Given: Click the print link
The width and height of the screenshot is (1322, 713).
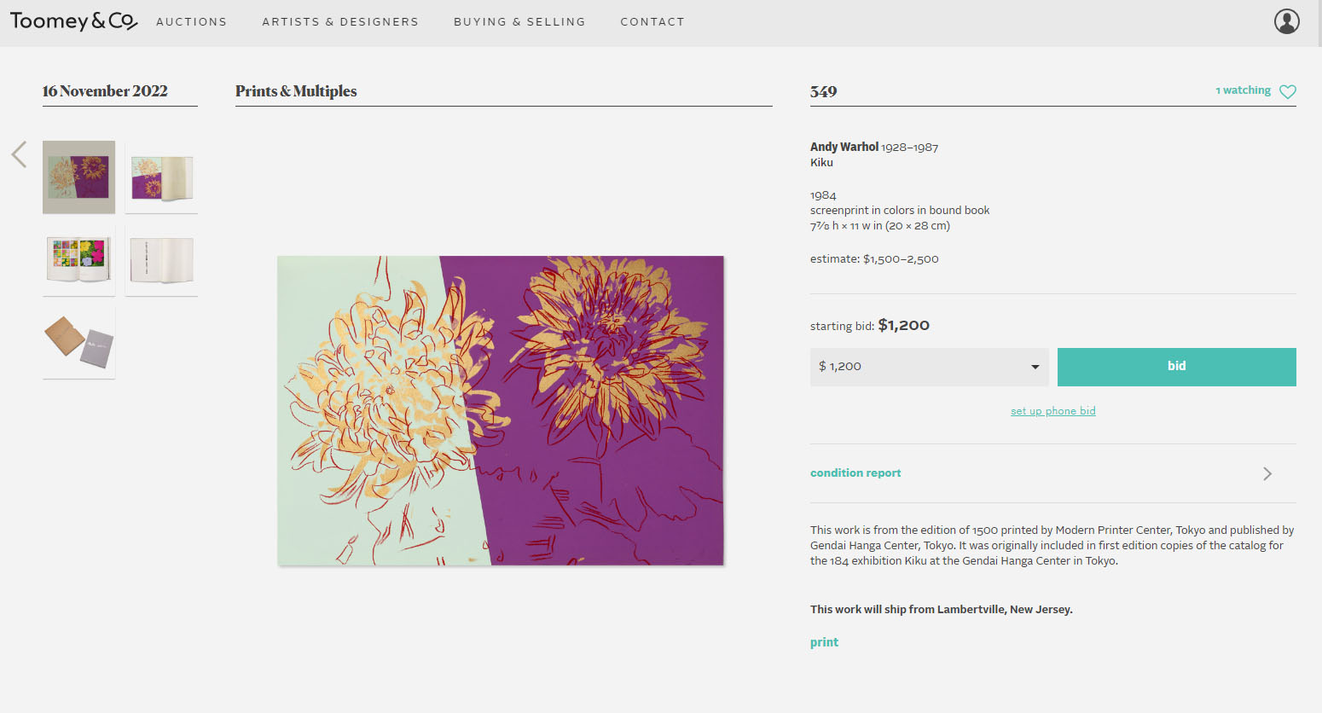Looking at the screenshot, I should (824, 642).
